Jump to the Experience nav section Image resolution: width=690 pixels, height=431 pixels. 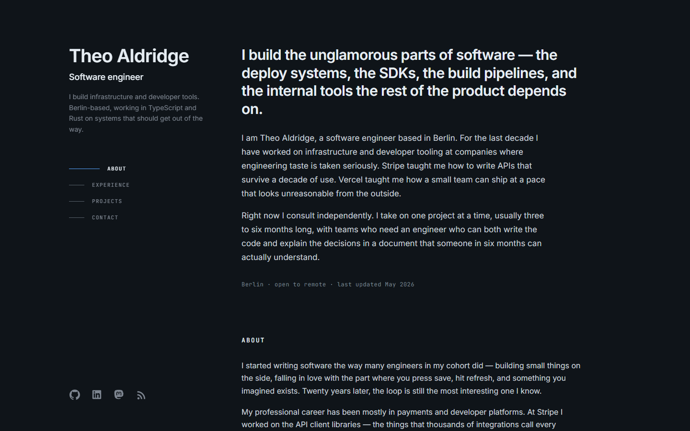(100, 185)
